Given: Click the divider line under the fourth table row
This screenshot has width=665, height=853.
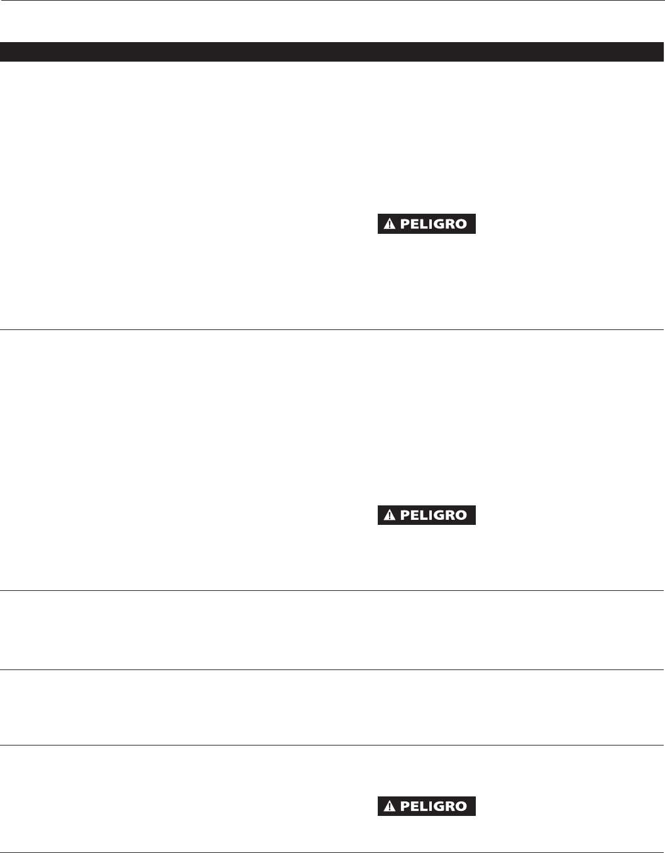Looking at the screenshot, I should (x=332, y=746).
